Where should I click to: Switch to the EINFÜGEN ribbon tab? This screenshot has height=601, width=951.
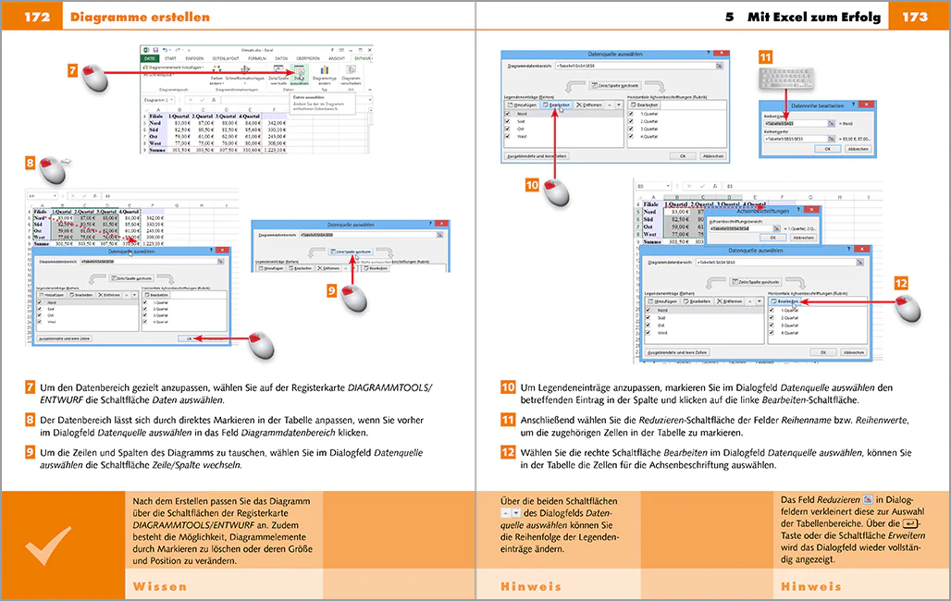[x=194, y=58]
